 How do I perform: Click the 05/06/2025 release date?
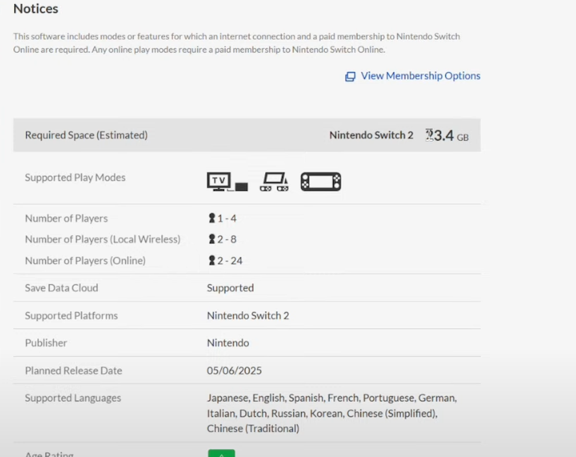(x=234, y=370)
